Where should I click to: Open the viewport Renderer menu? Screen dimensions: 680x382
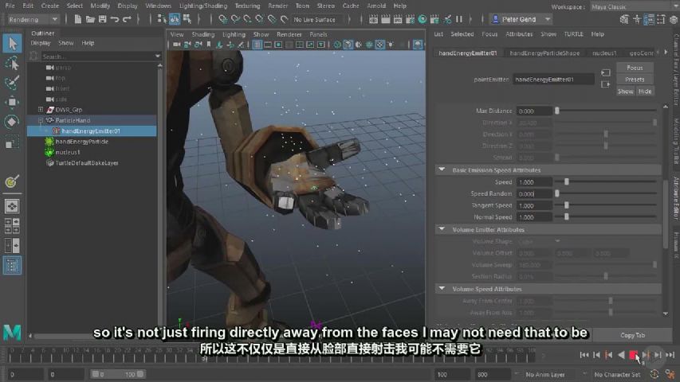point(289,34)
